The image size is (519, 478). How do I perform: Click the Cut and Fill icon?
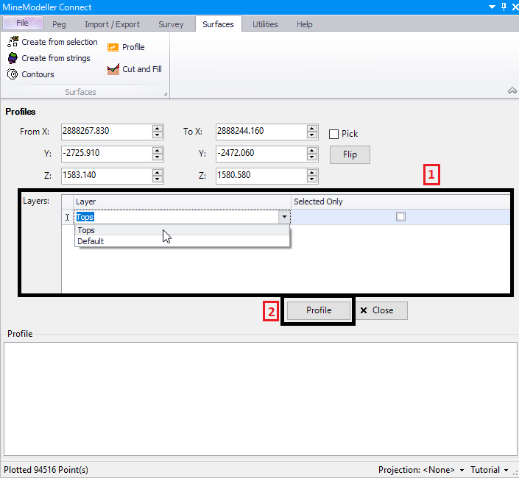coord(113,69)
